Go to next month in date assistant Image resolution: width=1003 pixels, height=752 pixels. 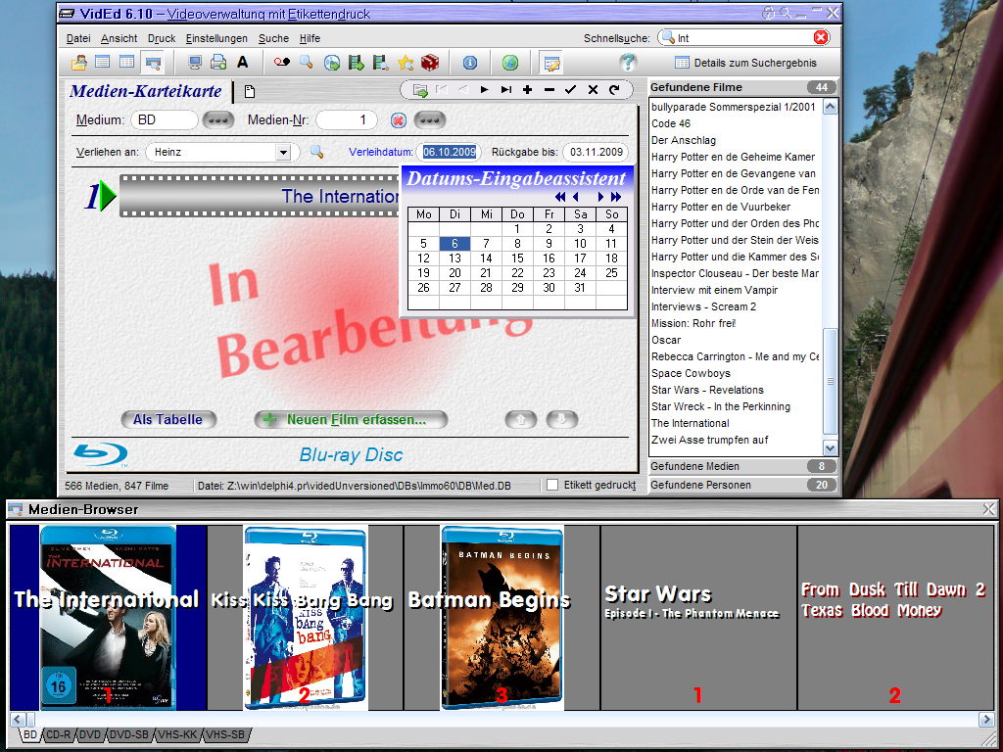tap(600, 196)
